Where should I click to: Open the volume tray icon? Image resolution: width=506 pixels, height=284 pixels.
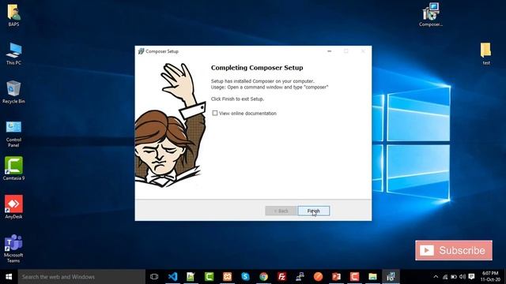463,277
